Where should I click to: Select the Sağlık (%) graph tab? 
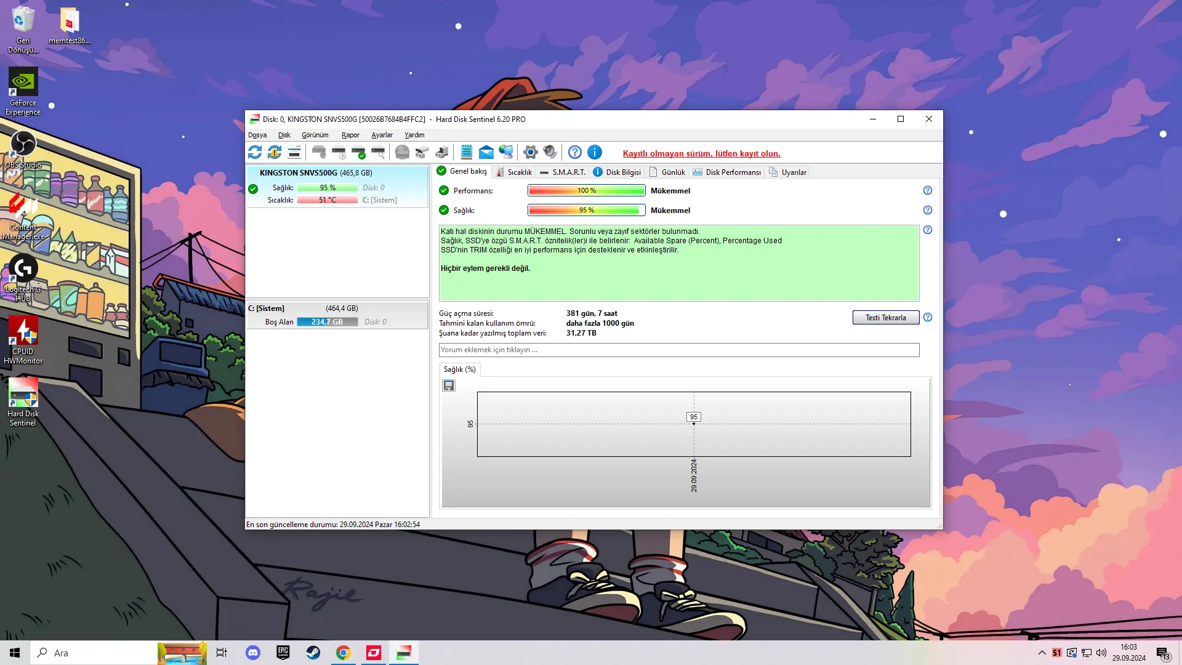[459, 369]
